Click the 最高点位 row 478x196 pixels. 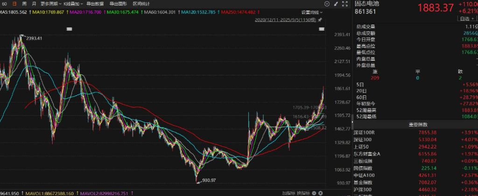(416, 46)
